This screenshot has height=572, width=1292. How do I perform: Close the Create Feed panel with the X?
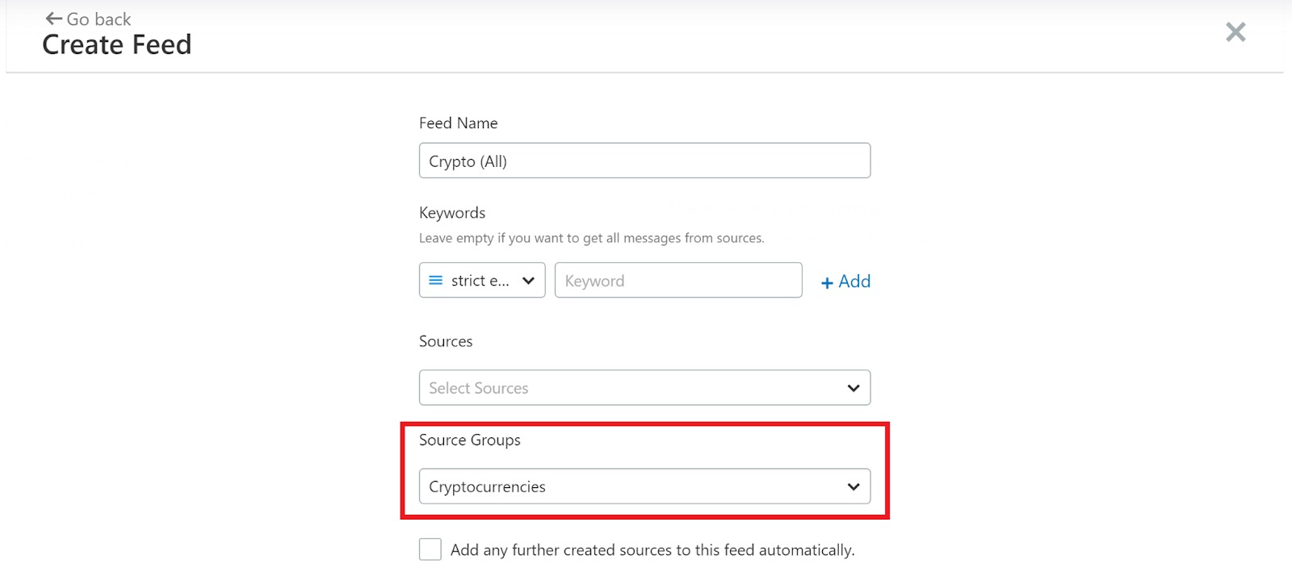click(x=1235, y=32)
